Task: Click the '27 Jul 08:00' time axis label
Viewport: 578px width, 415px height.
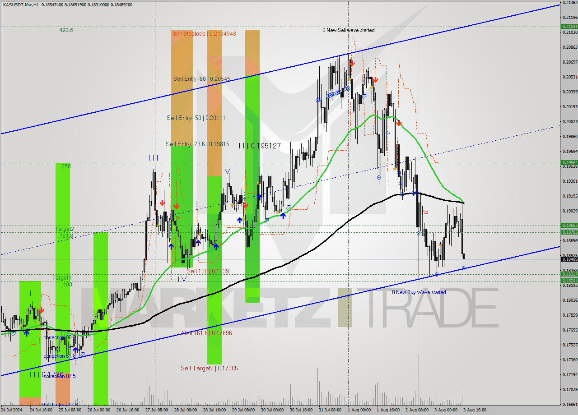Action: [x=156, y=410]
